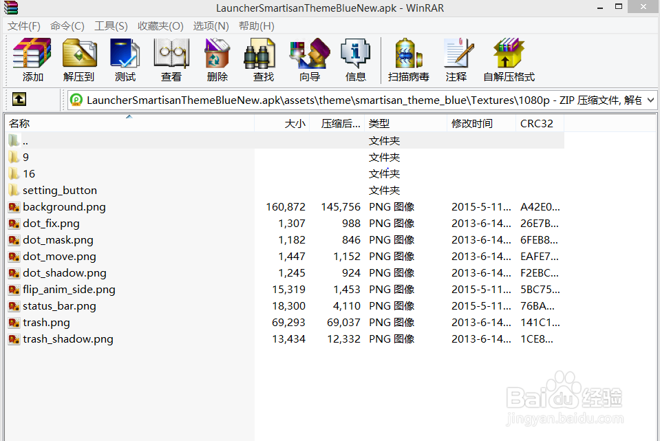Close the WinRAR window
The width and height of the screenshot is (660, 441).
tap(643, 6)
